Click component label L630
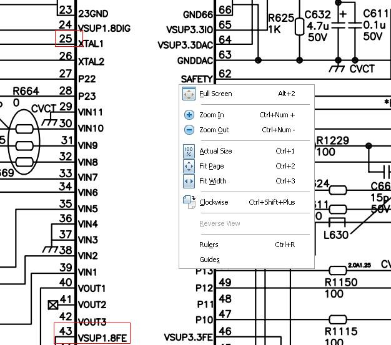The width and height of the screenshot is (391, 345). tap(335, 235)
